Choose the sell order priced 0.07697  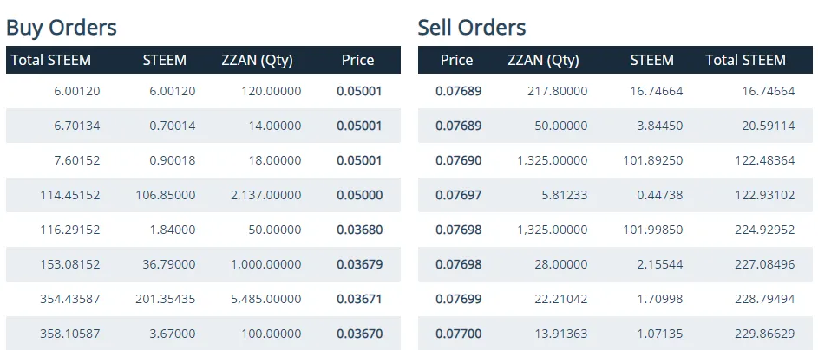(459, 195)
